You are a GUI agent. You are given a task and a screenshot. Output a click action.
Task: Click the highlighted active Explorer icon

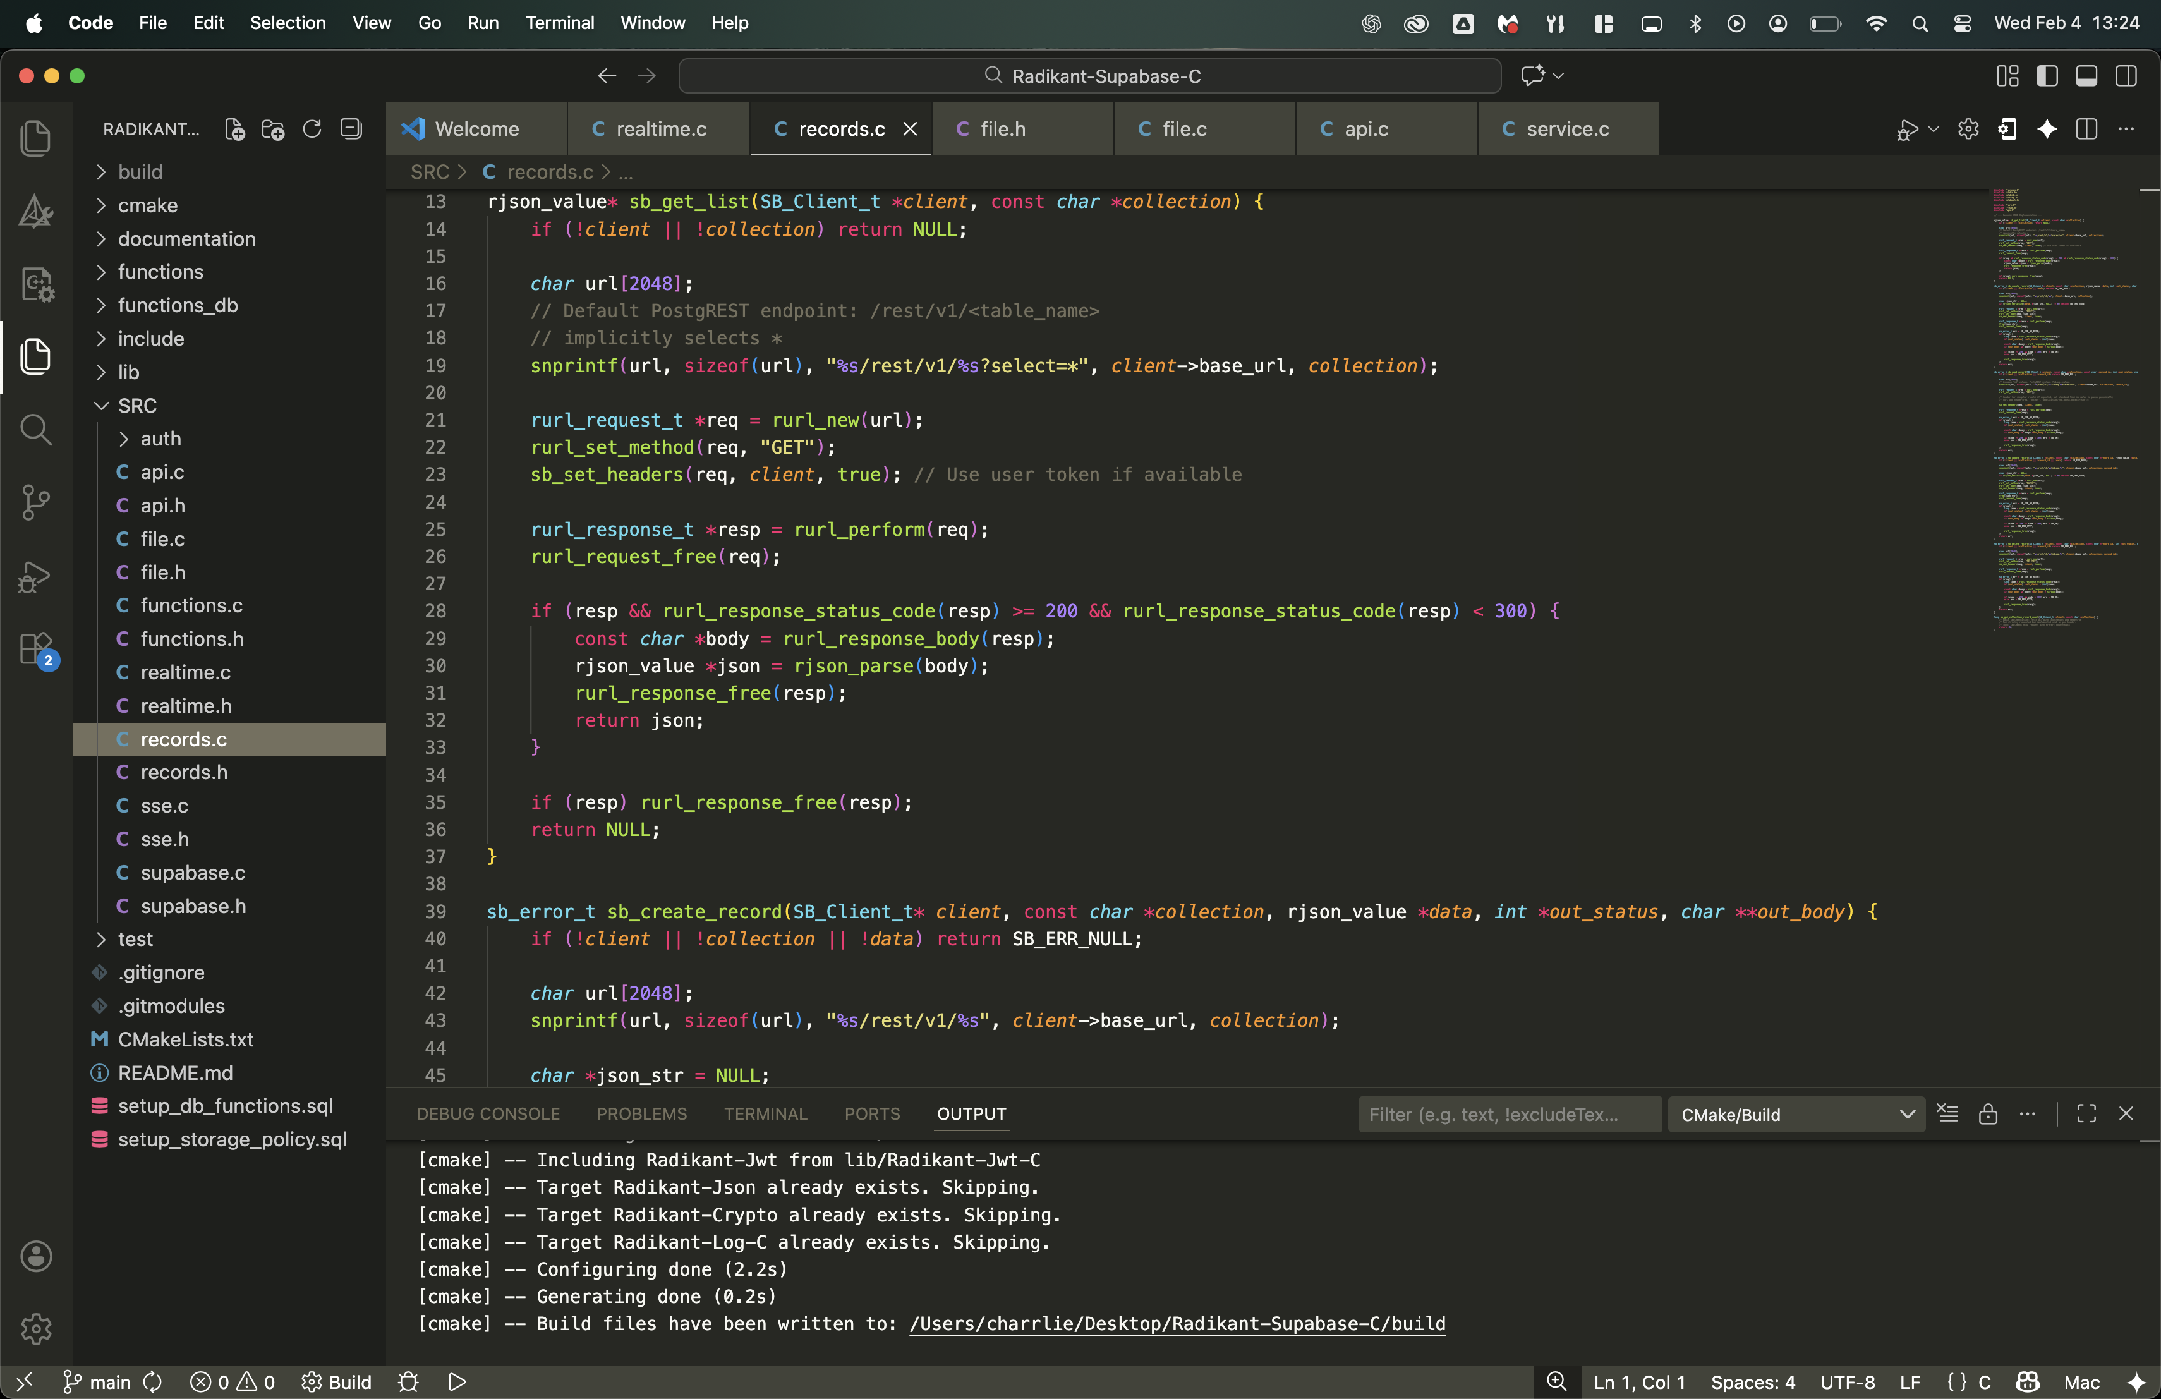point(36,356)
